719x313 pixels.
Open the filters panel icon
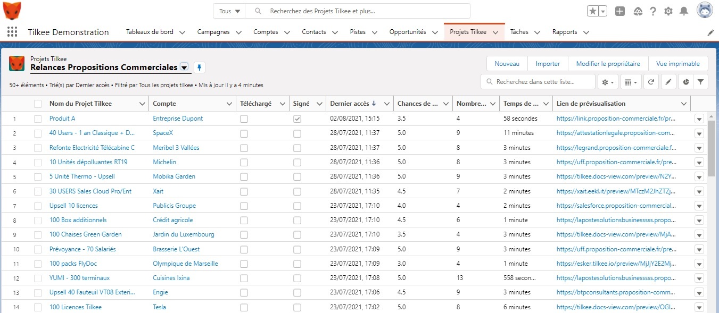tap(700, 81)
